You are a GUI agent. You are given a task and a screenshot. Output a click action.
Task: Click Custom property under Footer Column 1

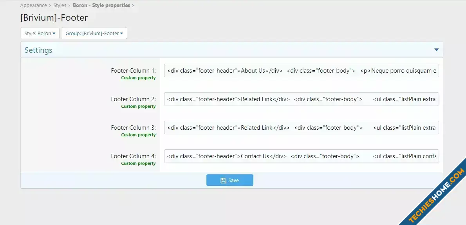pos(138,78)
